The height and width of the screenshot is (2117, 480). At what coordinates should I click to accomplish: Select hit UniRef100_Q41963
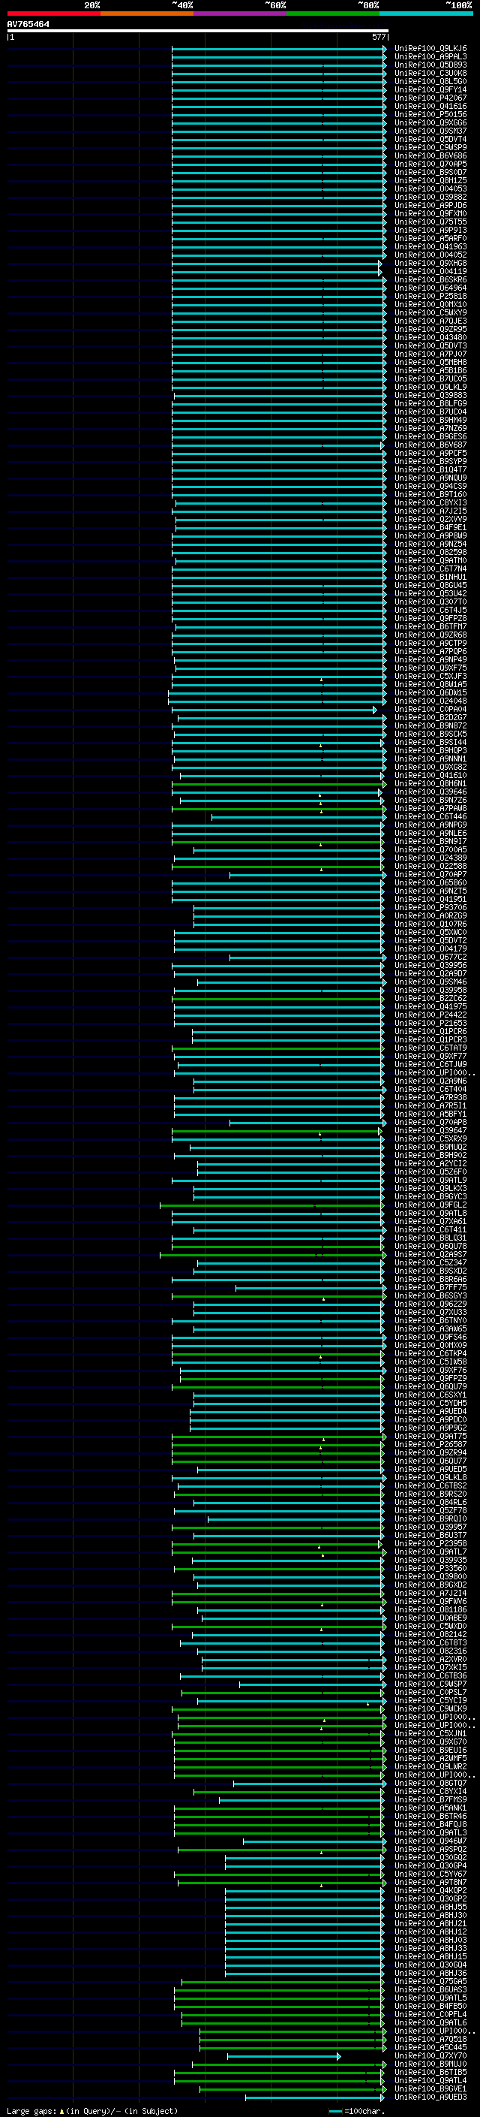[430, 246]
